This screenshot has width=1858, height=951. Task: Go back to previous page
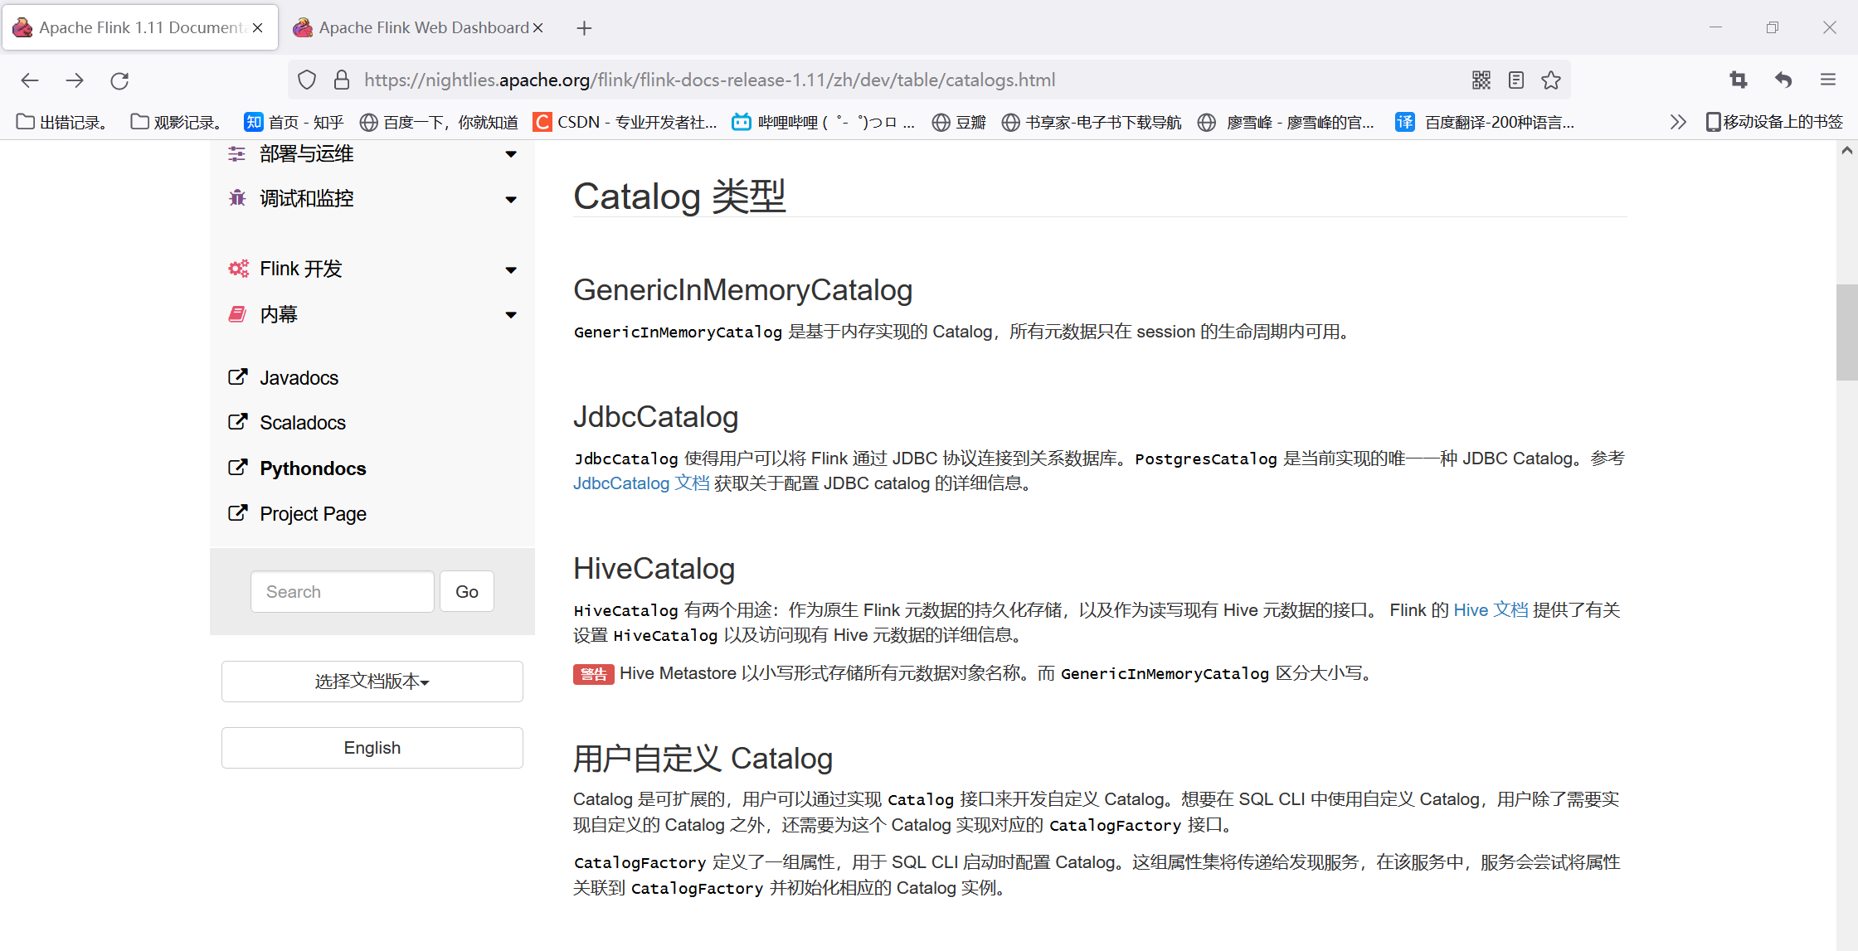point(30,80)
